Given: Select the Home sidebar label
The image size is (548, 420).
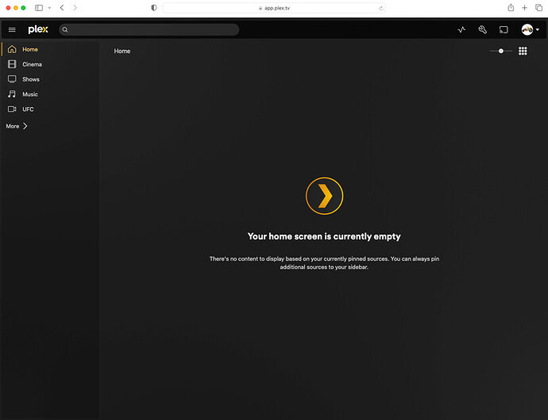Looking at the screenshot, I should (30, 50).
